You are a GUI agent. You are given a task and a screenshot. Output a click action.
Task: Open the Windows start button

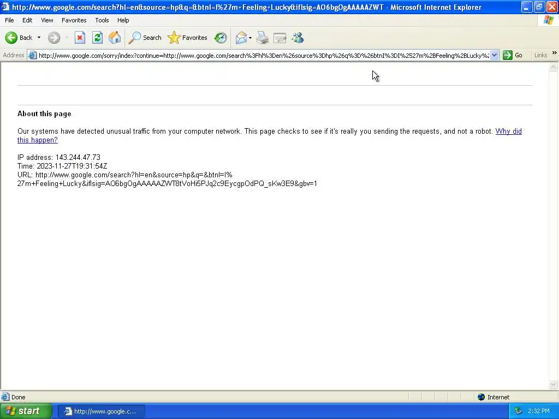point(26,411)
